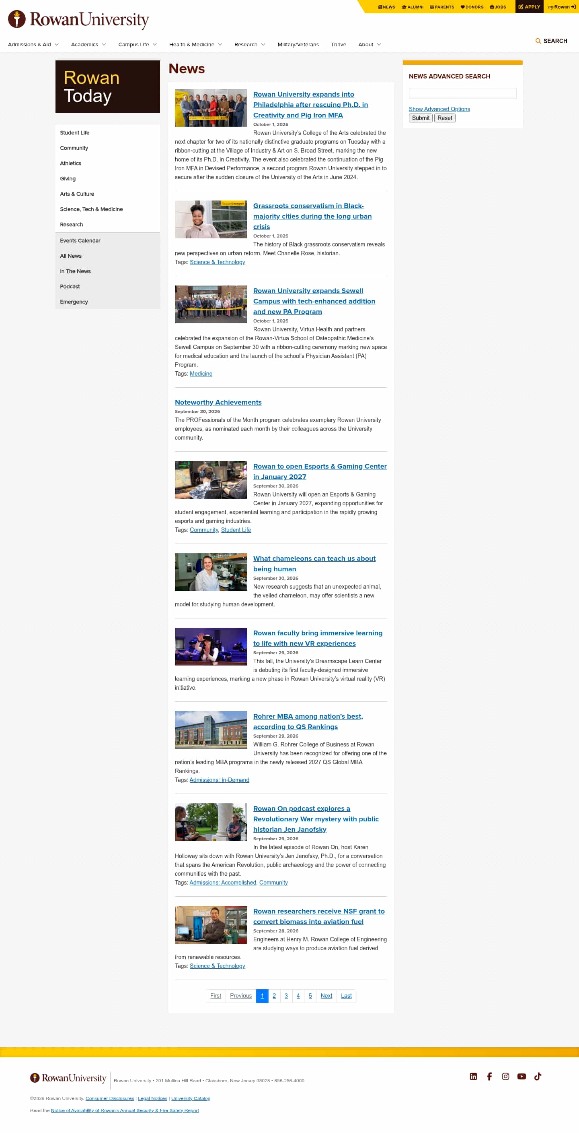This screenshot has height=1133, width=579.
Task: Show Advanced Options link
Action: pos(439,109)
